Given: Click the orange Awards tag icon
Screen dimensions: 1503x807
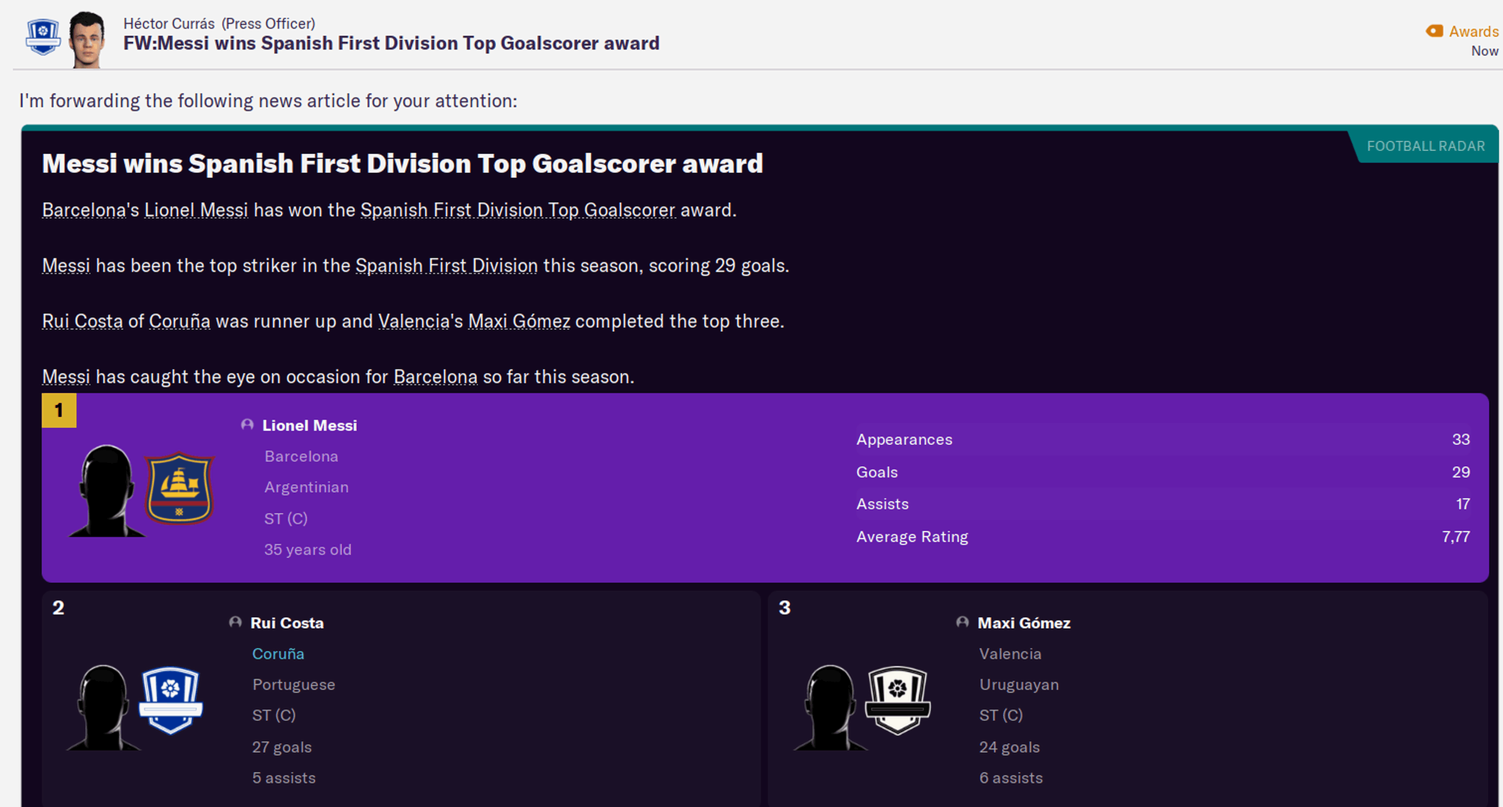Looking at the screenshot, I should (1434, 31).
